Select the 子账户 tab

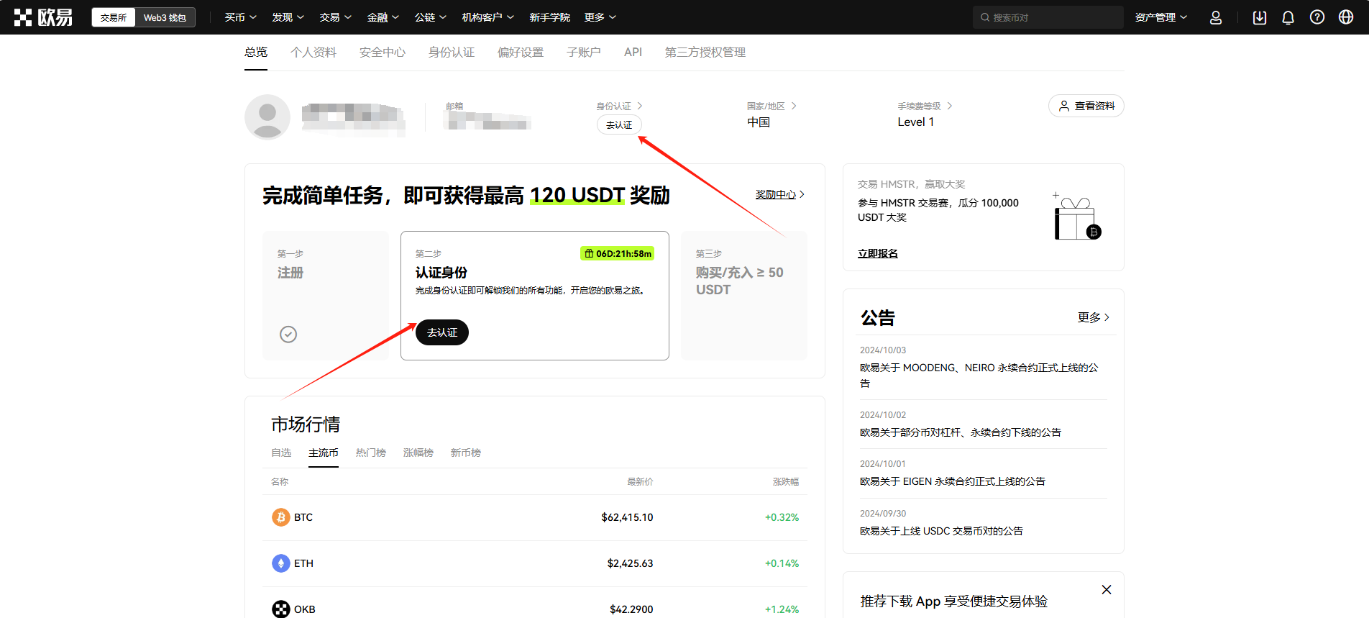coord(584,52)
